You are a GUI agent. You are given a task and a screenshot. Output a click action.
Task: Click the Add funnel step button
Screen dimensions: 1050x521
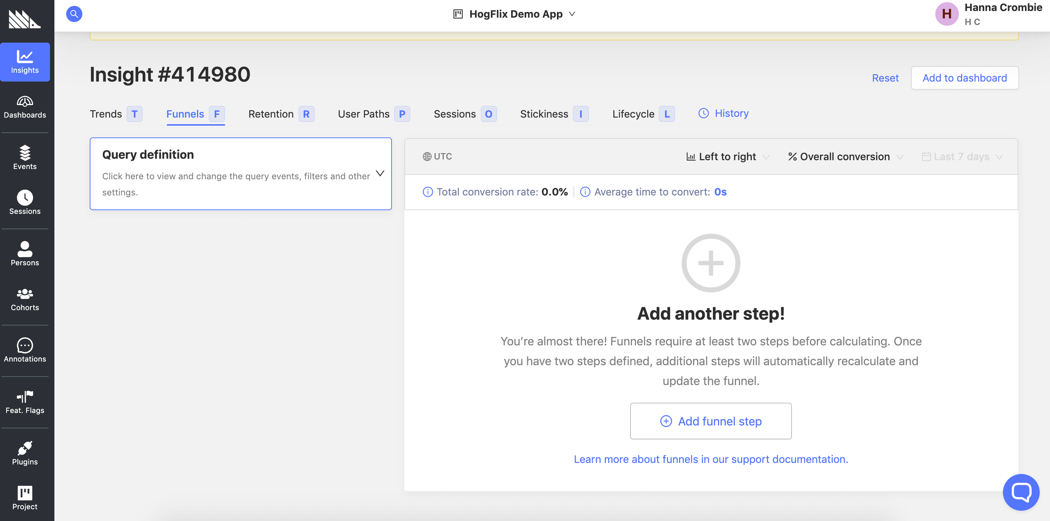pyautogui.click(x=710, y=421)
